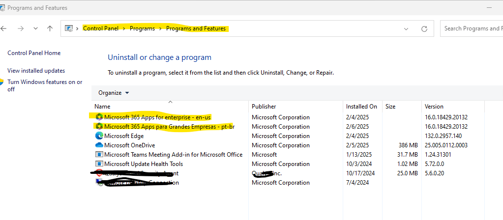Image resolution: width=503 pixels, height=220 pixels.
Task: Click version 132.0.2957.140 cell
Action: tap(444, 136)
